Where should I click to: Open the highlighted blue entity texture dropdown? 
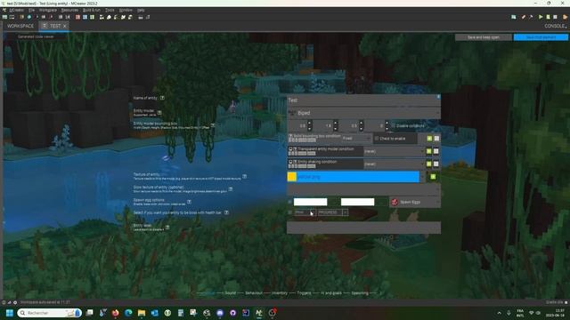(356, 177)
